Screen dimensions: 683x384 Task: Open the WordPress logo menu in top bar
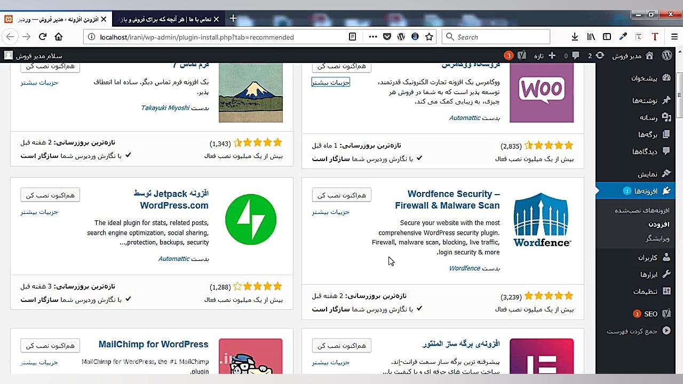pyautogui.click(x=666, y=55)
